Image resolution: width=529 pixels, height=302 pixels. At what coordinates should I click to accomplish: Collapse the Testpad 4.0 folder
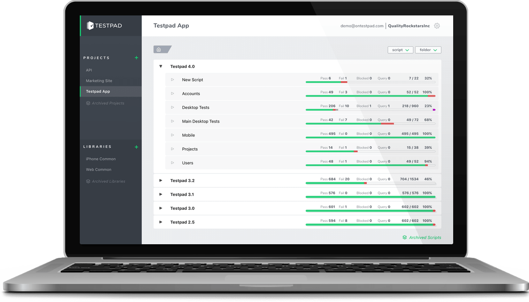(161, 67)
